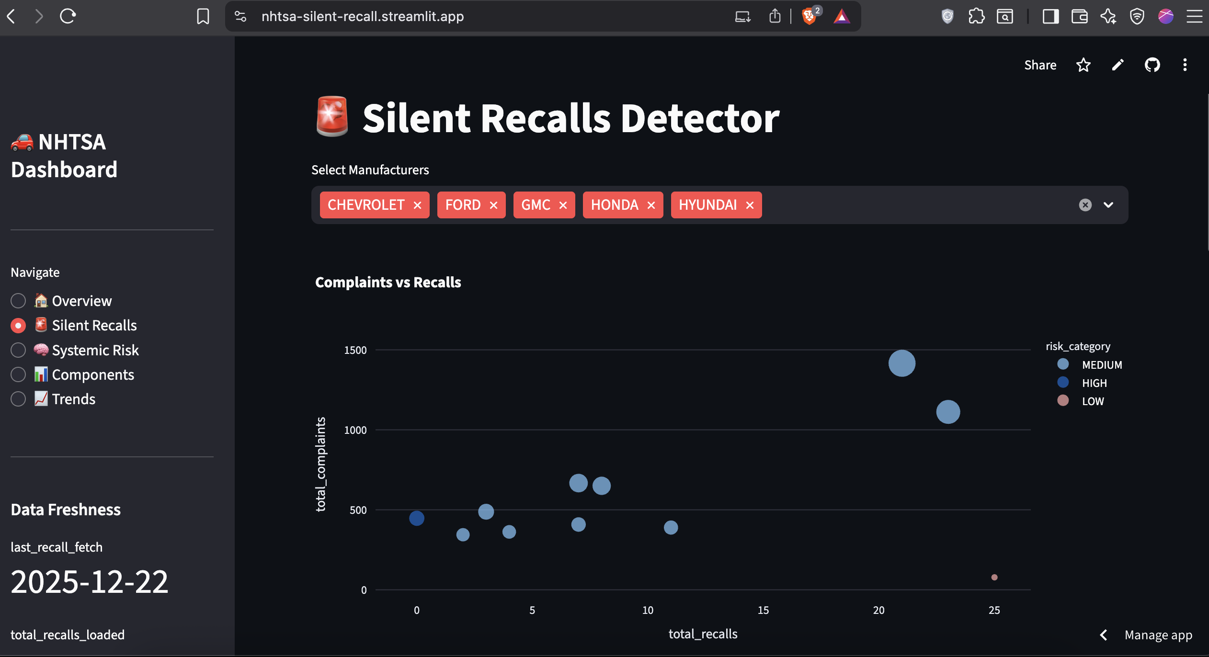1209x657 pixels.
Task: Select the Overview navigation radio button
Action: pos(18,301)
